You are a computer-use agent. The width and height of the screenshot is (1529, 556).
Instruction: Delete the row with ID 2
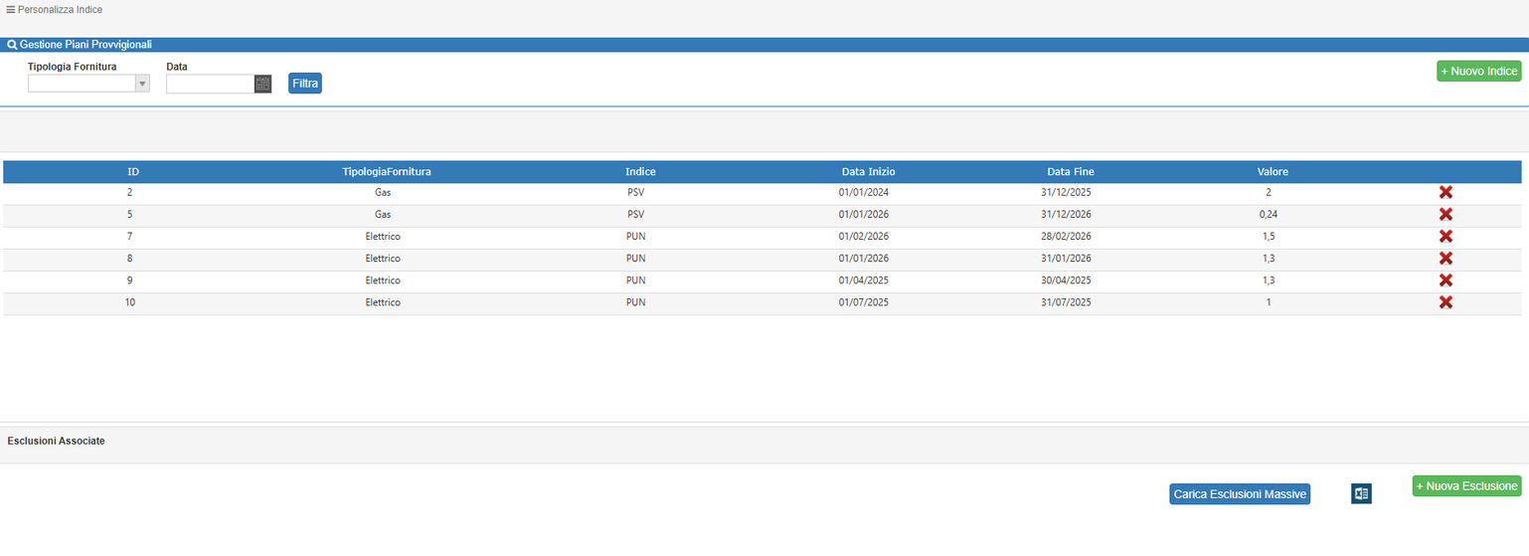(x=1445, y=193)
